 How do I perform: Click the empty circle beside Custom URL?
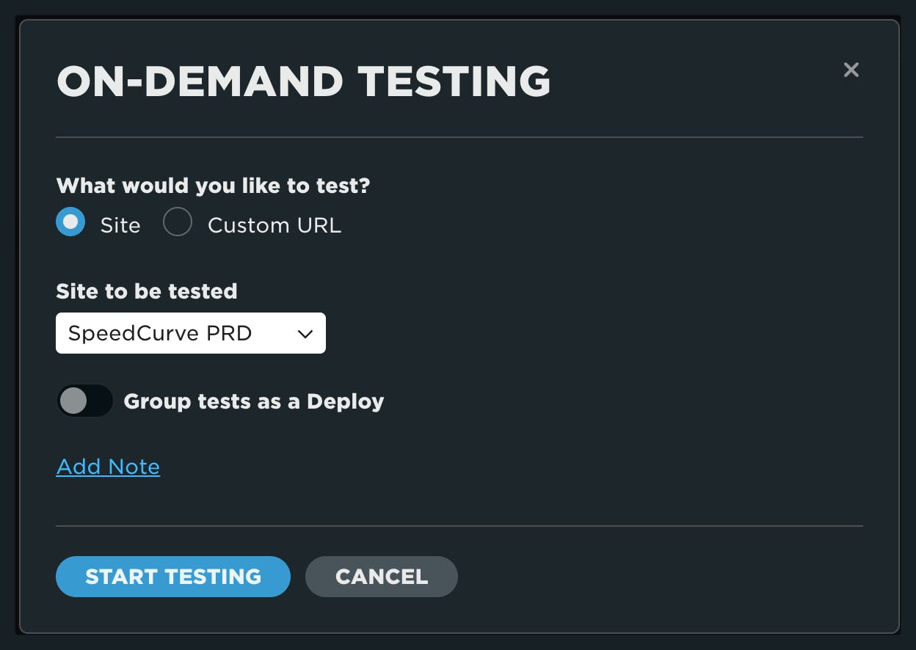[x=178, y=222]
